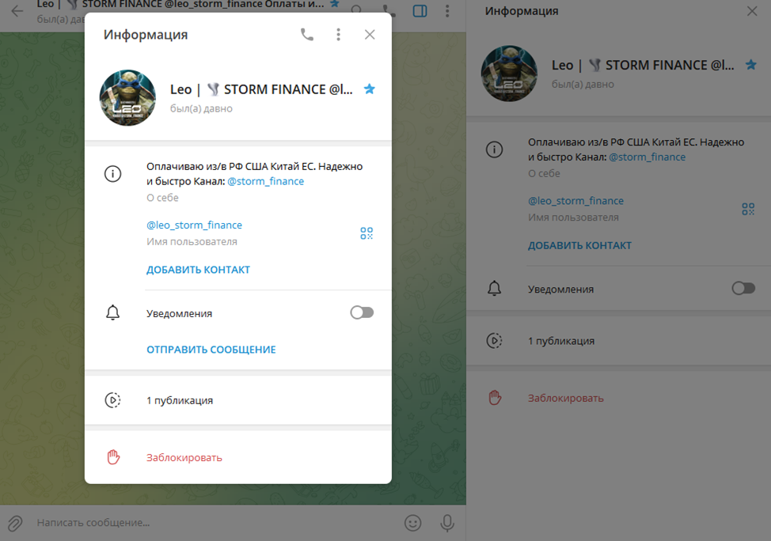Click red hand block icon in dialog
Viewport: 771px width, 541px height.
113,457
